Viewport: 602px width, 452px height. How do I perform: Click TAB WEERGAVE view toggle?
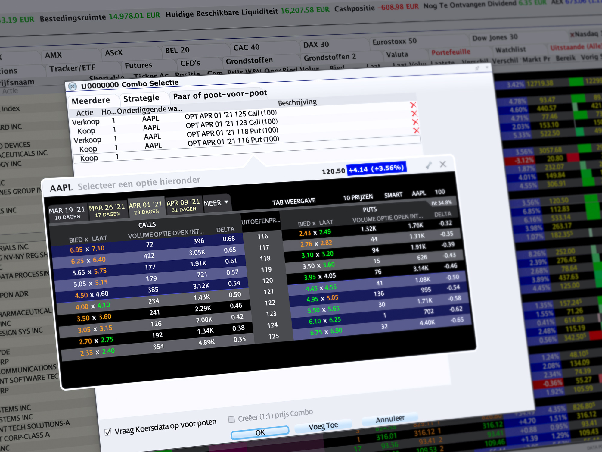(x=294, y=202)
